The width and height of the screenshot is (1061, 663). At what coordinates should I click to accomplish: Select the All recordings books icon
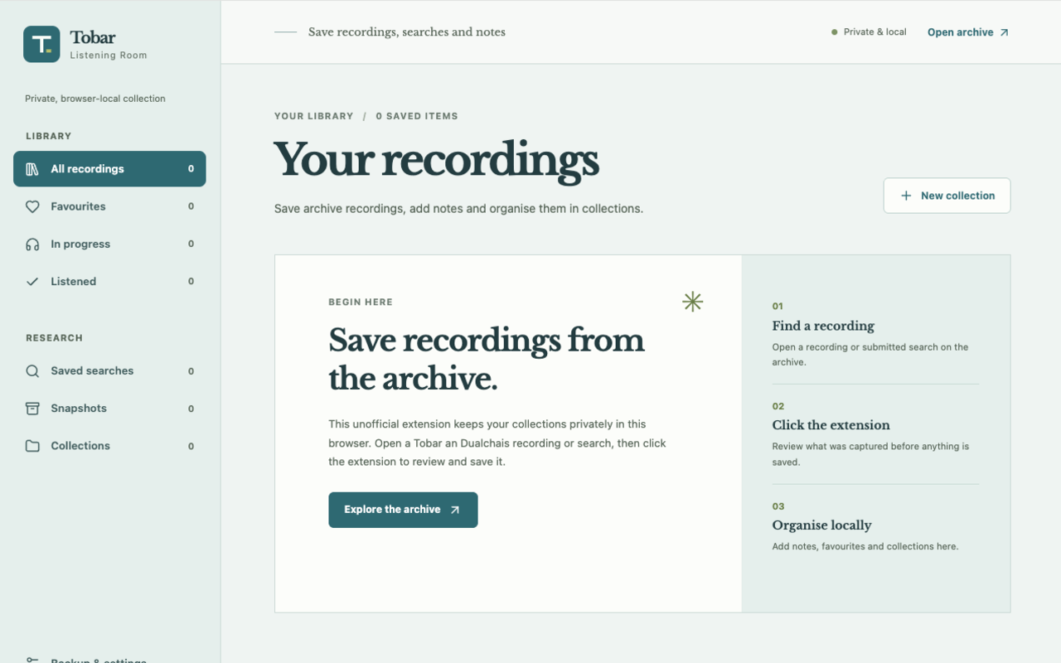tap(32, 169)
